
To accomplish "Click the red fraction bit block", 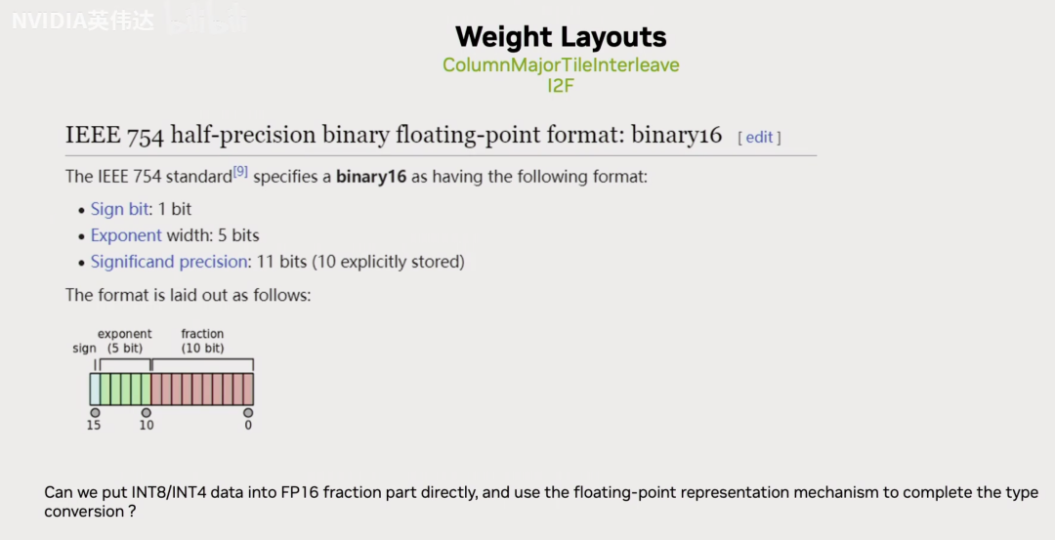I will coord(202,390).
